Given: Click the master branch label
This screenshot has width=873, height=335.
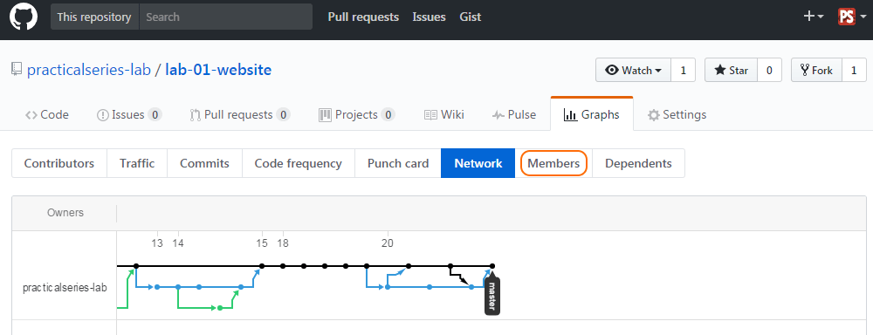Looking at the screenshot, I should click(492, 296).
